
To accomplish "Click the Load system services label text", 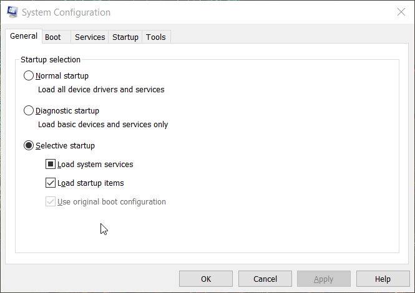I will tap(95, 165).
